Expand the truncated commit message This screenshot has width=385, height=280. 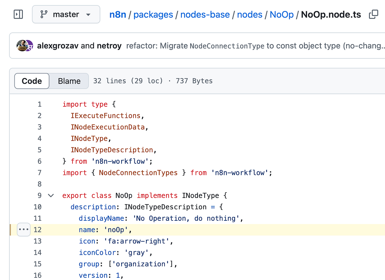(x=382, y=45)
